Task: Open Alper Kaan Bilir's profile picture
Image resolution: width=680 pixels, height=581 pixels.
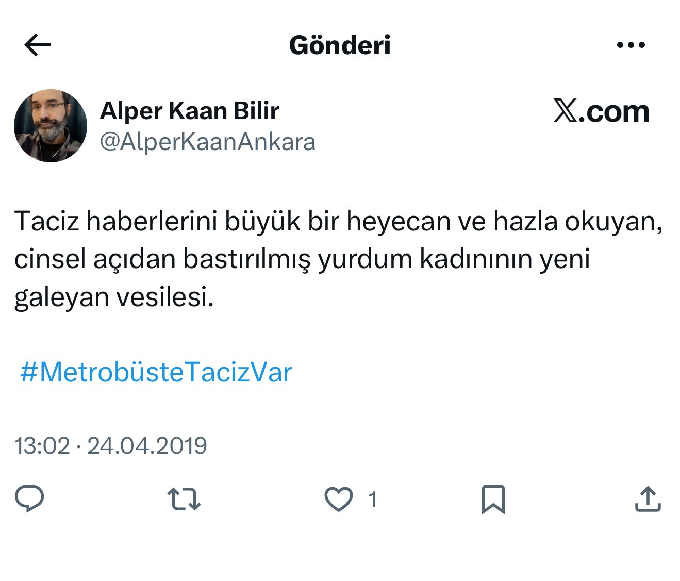Action: pyautogui.click(x=51, y=126)
